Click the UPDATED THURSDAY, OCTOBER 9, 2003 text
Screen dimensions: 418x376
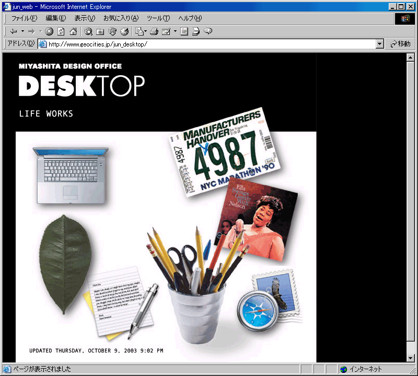96,351
